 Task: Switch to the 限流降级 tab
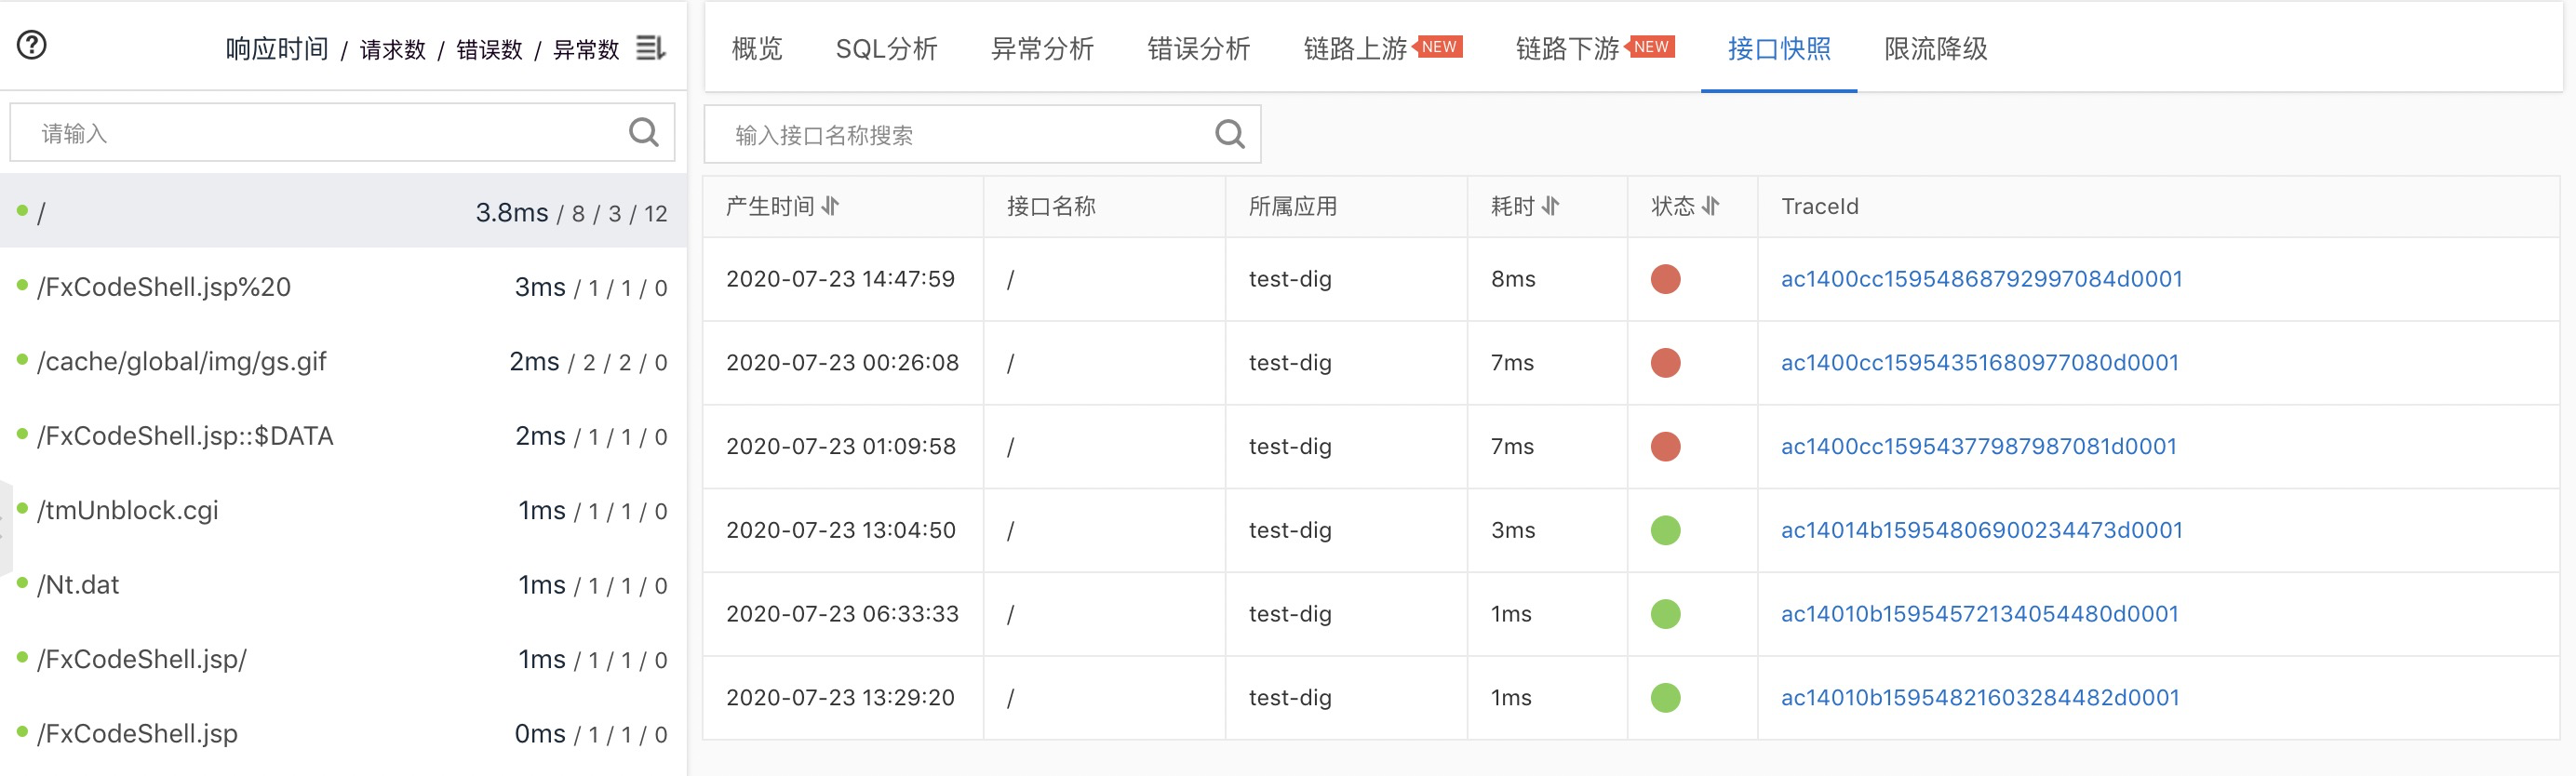1935,48
